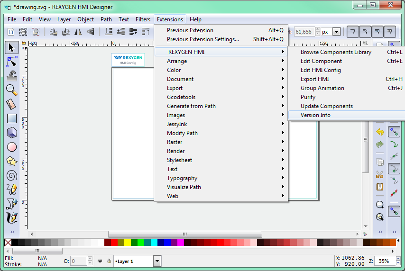The width and height of the screenshot is (405, 271).
Task: Open the File menu
Action: tap(12, 19)
